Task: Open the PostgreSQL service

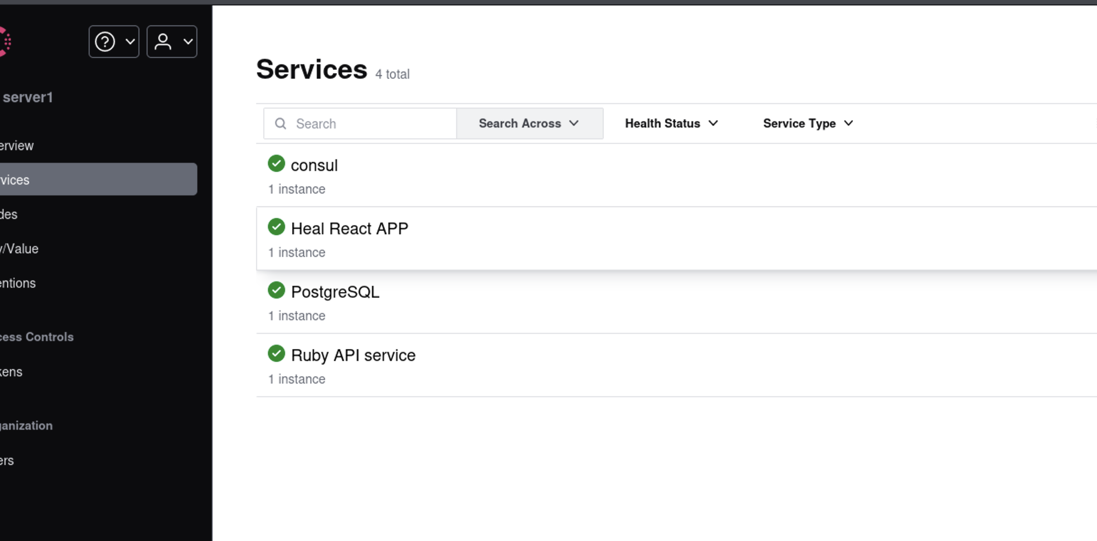Action: pyautogui.click(x=677, y=302)
